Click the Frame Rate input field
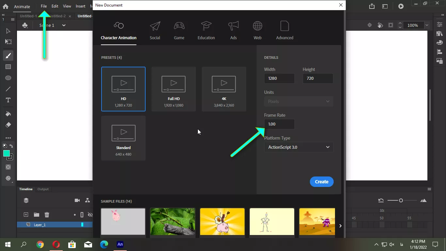The height and width of the screenshot is (251, 446). click(279, 124)
